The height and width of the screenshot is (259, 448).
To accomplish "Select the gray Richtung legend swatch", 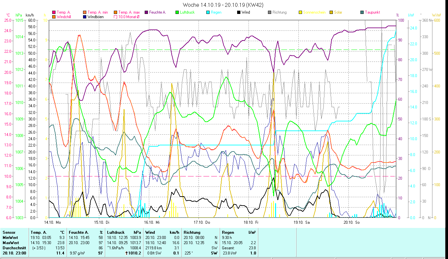I will (x=270, y=12).
